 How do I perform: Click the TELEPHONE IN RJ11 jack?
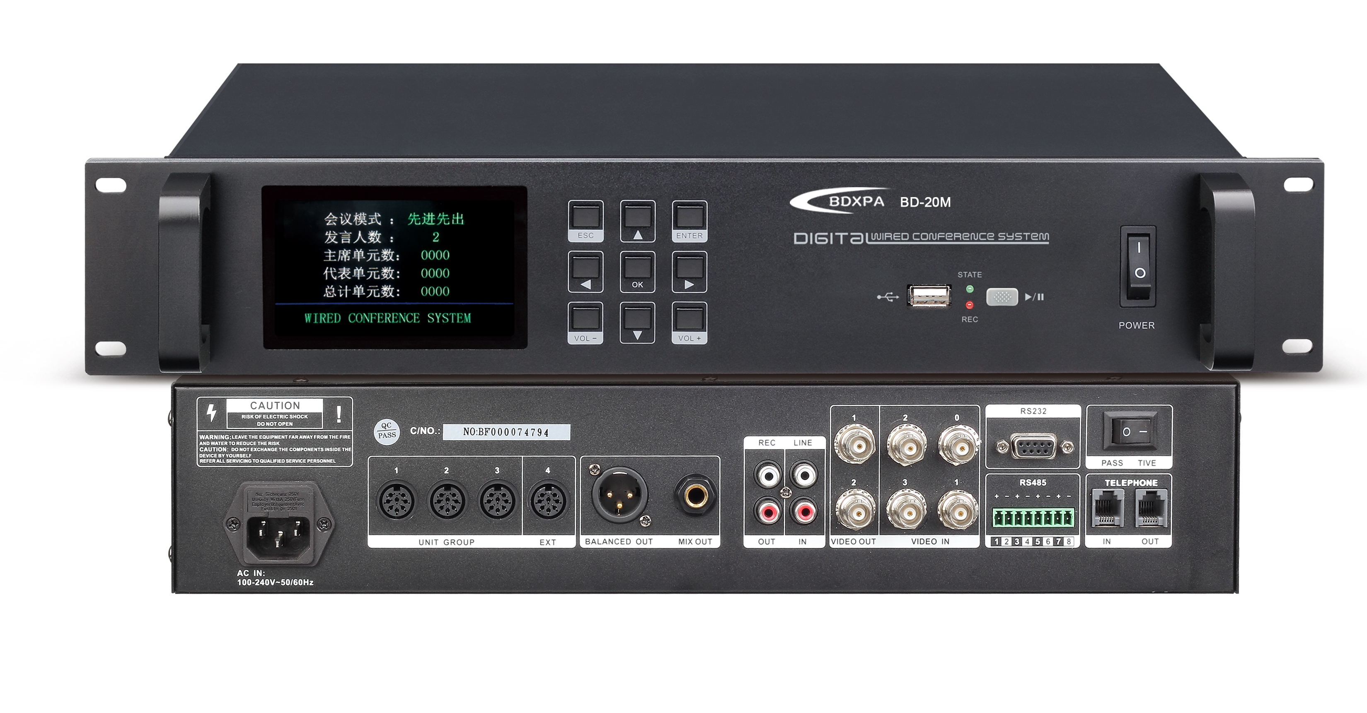pyautogui.click(x=1108, y=508)
